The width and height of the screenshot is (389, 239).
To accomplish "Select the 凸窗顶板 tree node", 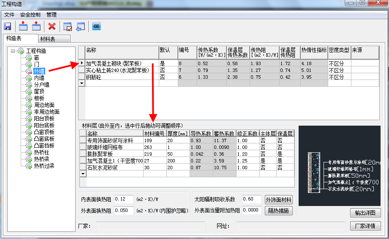I will (44, 132).
